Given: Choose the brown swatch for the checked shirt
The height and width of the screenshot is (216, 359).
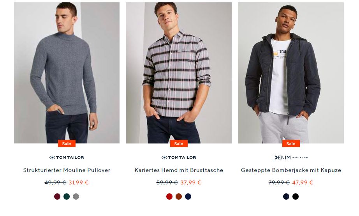Looking at the screenshot, I should click(x=179, y=197).
